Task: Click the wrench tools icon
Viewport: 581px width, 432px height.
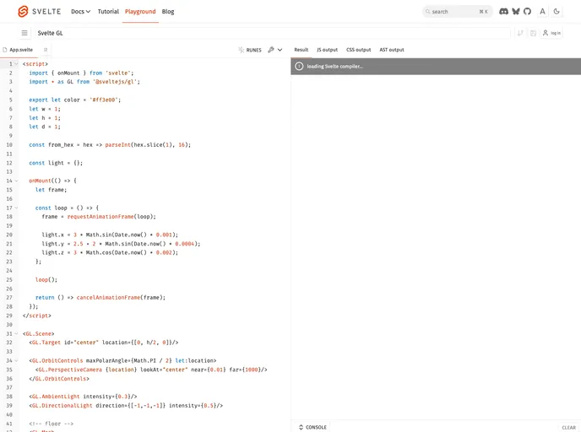Action: pyautogui.click(x=271, y=50)
